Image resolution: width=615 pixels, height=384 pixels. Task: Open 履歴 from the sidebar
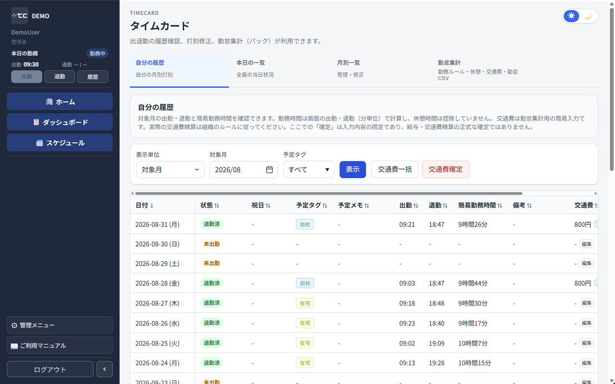(93, 77)
